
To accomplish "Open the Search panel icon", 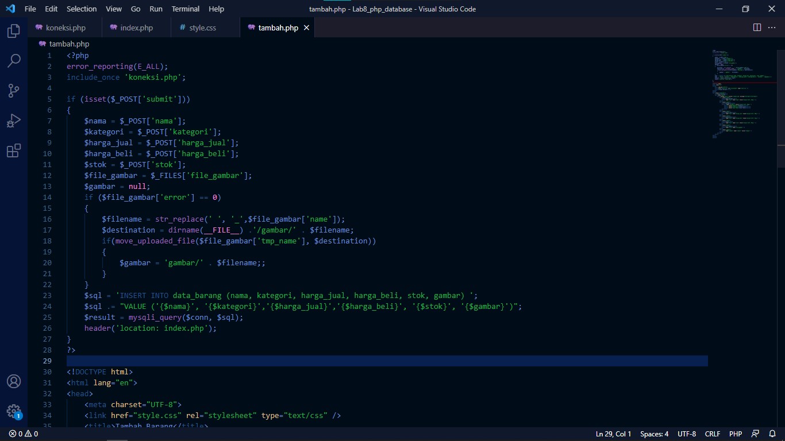I will (x=13, y=60).
